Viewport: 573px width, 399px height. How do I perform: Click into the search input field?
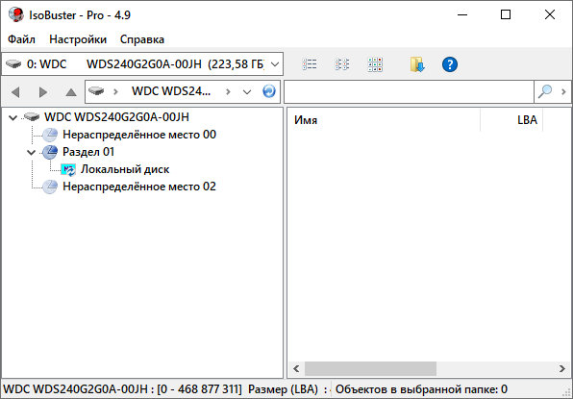[x=409, y=91]
